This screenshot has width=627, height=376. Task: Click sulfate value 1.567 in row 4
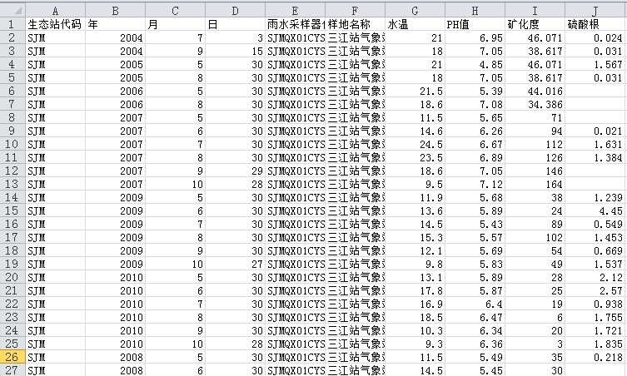pos(596,64)
